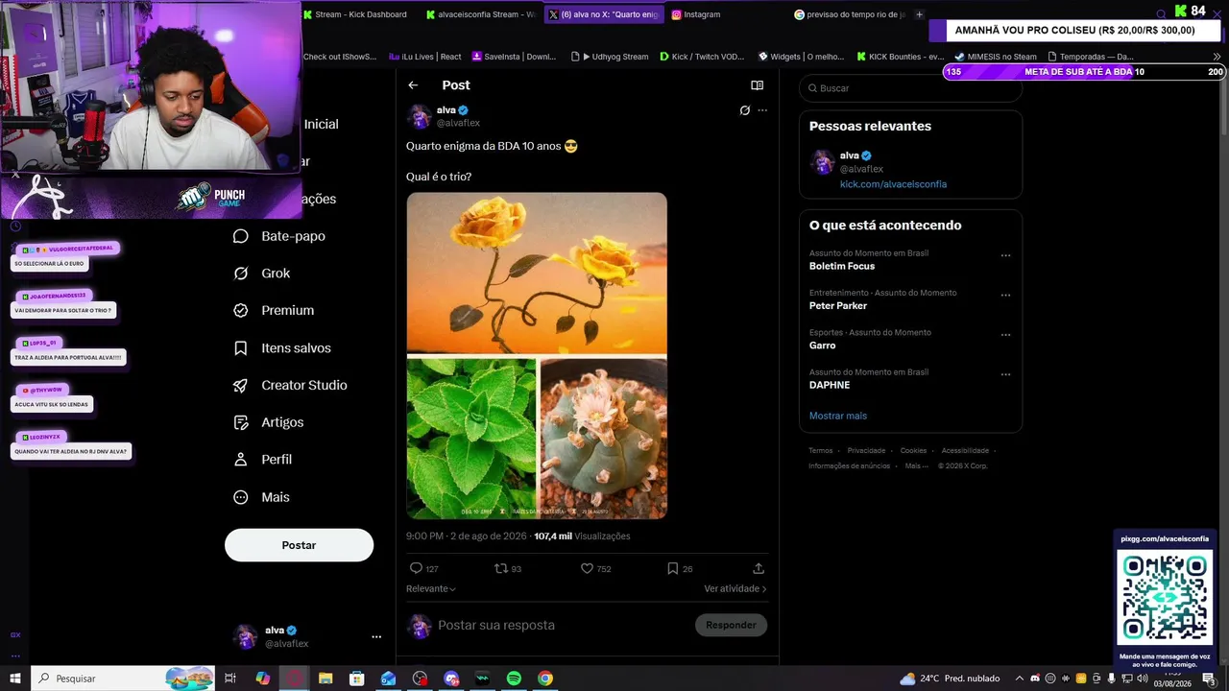1229x691 pixels.
Task: Open the three-dot menu on alva's post
Action: point(762,110)
